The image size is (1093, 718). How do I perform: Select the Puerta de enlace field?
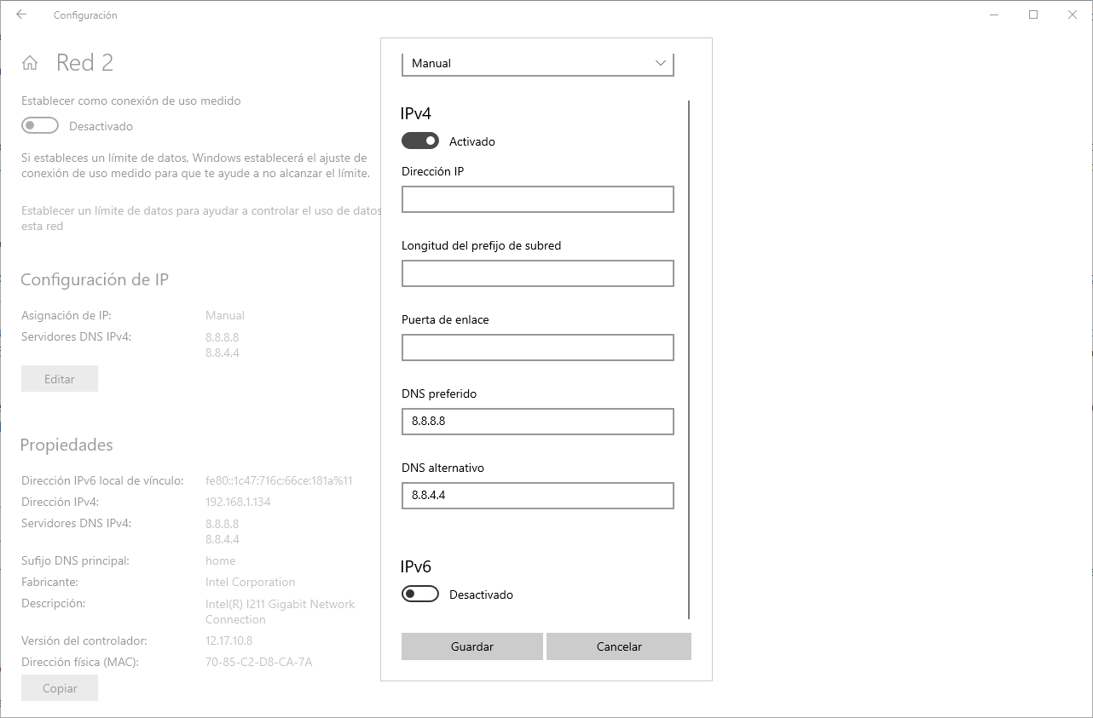[537, 348]
